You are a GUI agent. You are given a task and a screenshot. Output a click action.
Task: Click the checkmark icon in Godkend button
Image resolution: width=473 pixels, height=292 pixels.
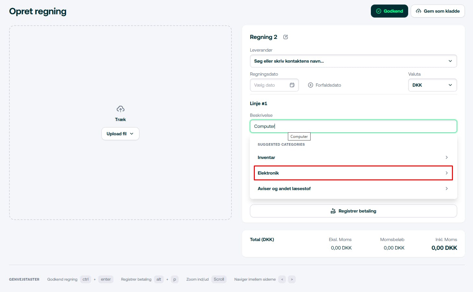coord(378,11)
